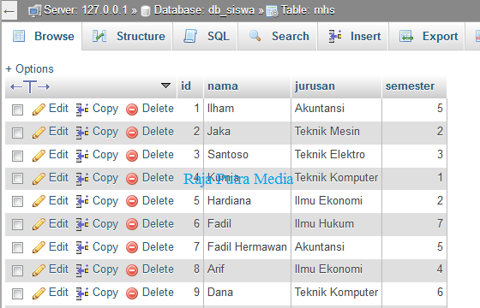Click the pencil Edit icon for Santoso
Screen dimensions: 480x308
39,156
